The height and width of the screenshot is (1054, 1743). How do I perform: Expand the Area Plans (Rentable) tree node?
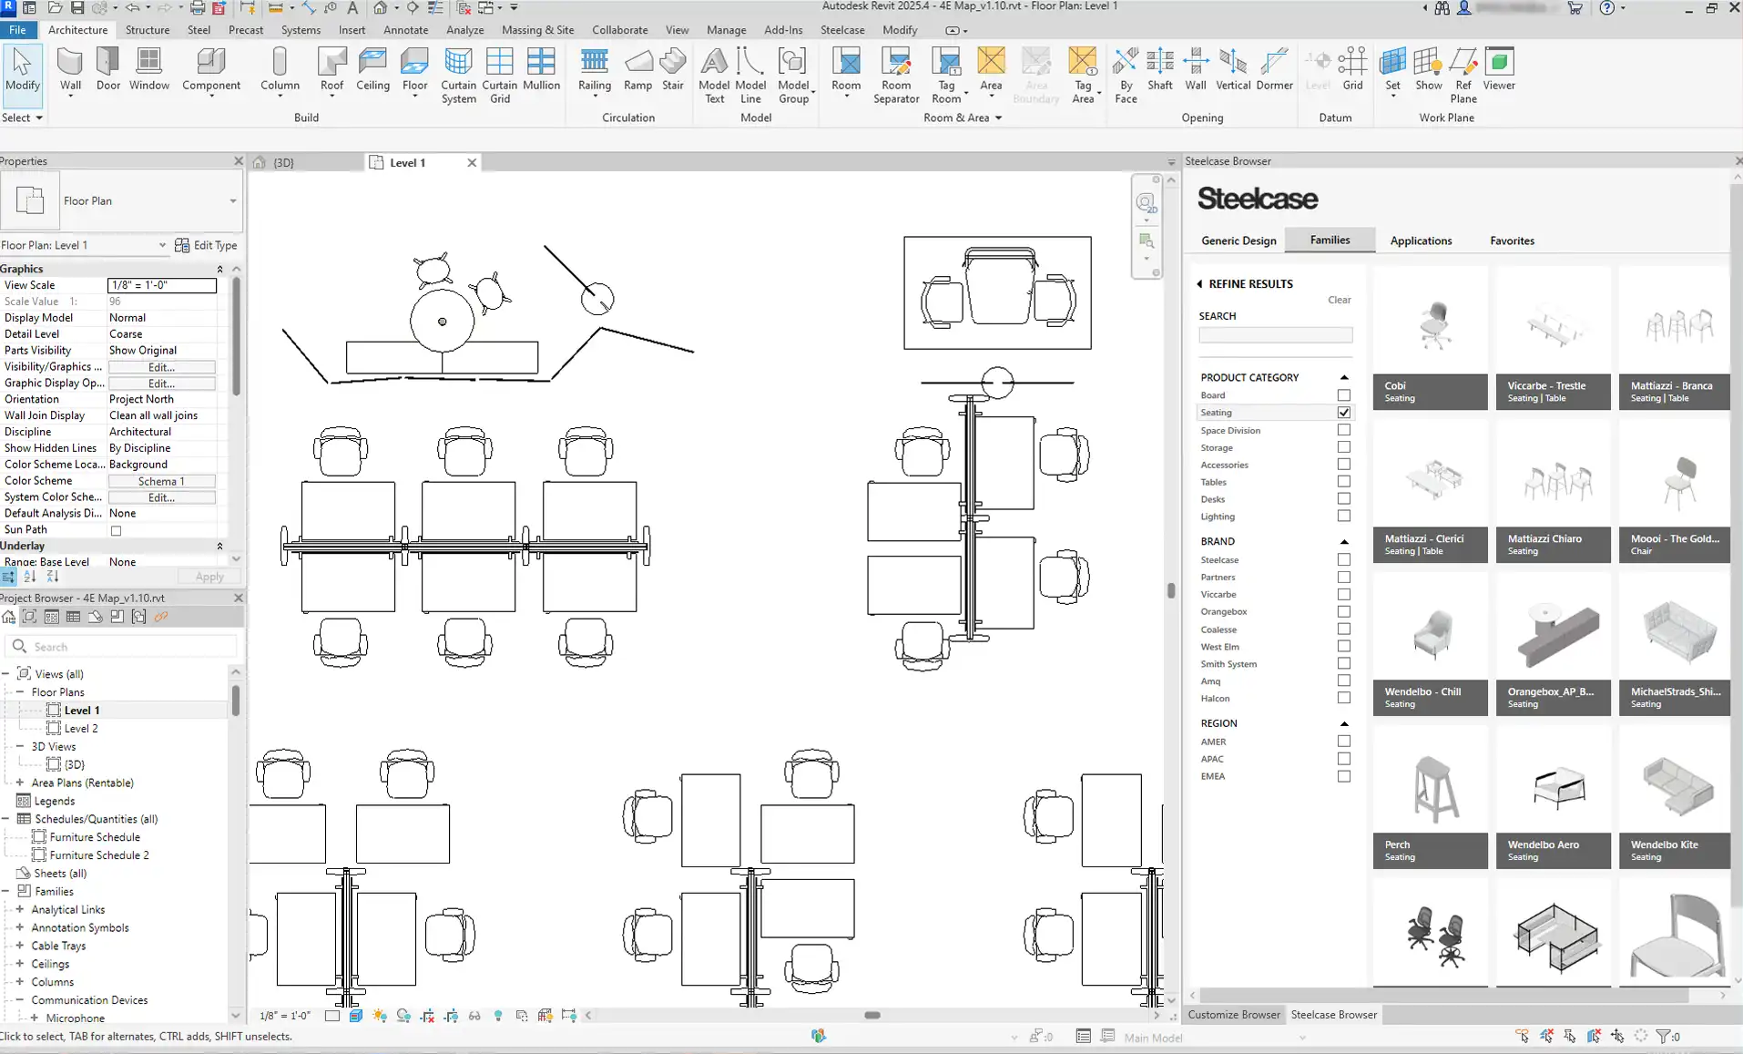[20, 783]
